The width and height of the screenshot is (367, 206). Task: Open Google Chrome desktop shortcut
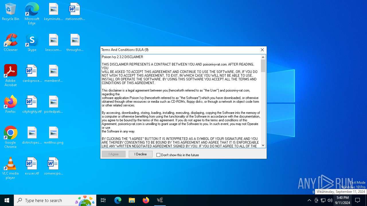[11, 137]
